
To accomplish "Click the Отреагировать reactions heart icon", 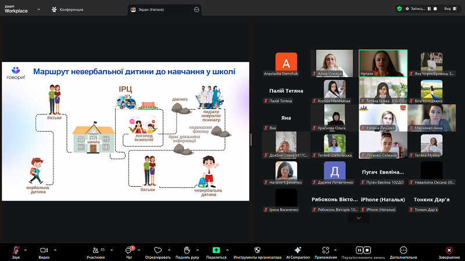I will [x=158, y=249].
